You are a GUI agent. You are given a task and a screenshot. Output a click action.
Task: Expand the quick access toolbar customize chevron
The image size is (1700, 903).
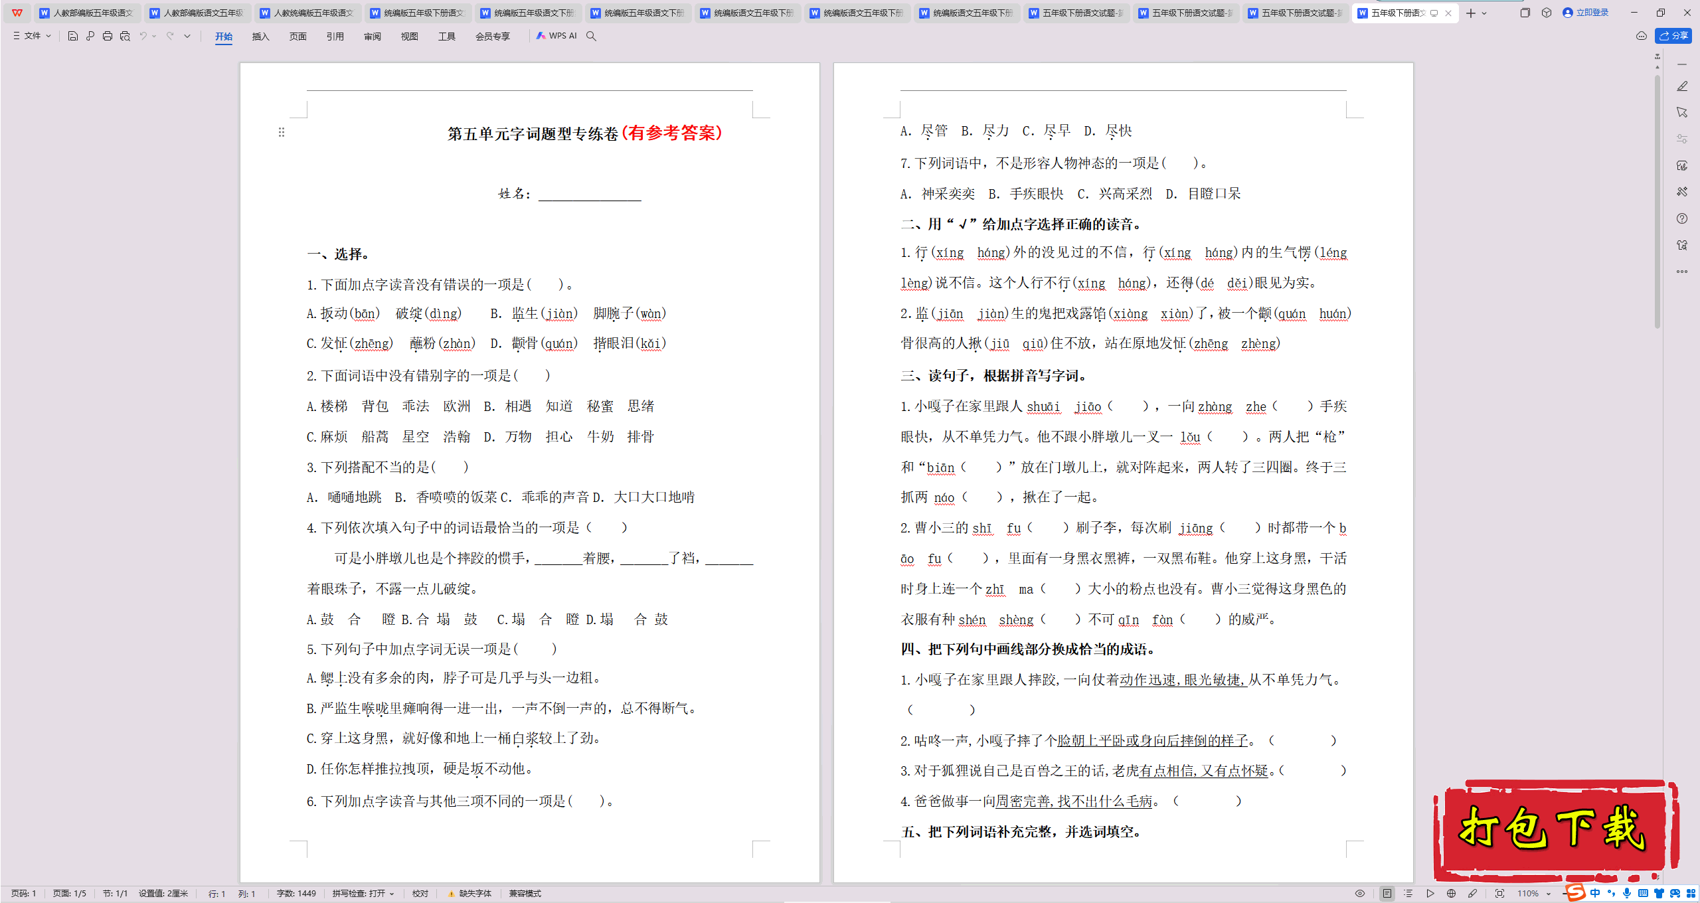tap(187, 36)
